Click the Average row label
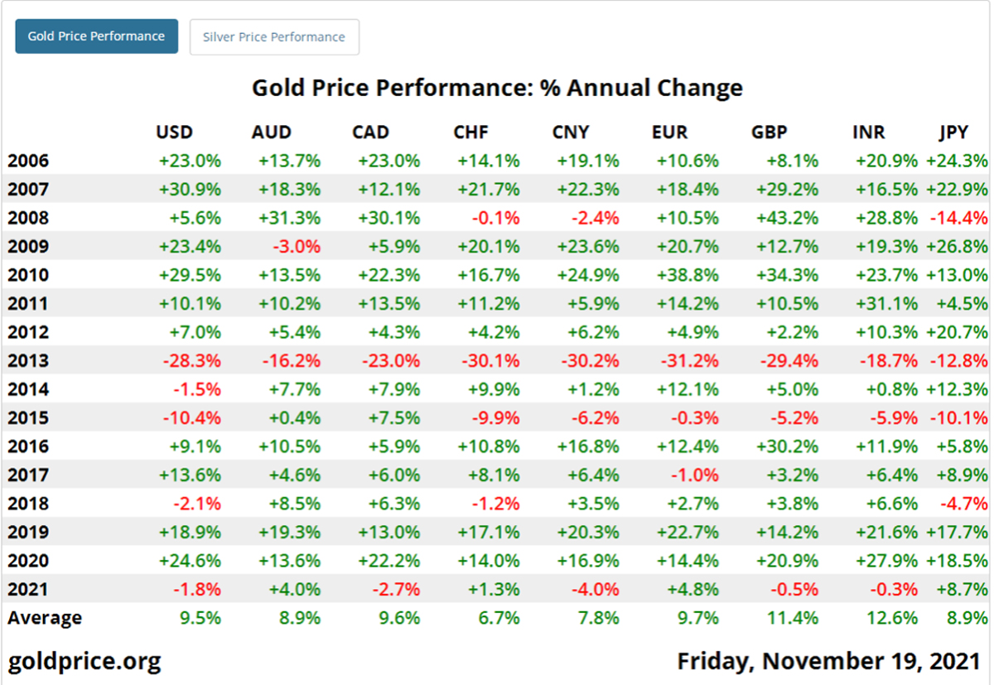This screenshot has height=685, width=994. (x=45, y=618)
